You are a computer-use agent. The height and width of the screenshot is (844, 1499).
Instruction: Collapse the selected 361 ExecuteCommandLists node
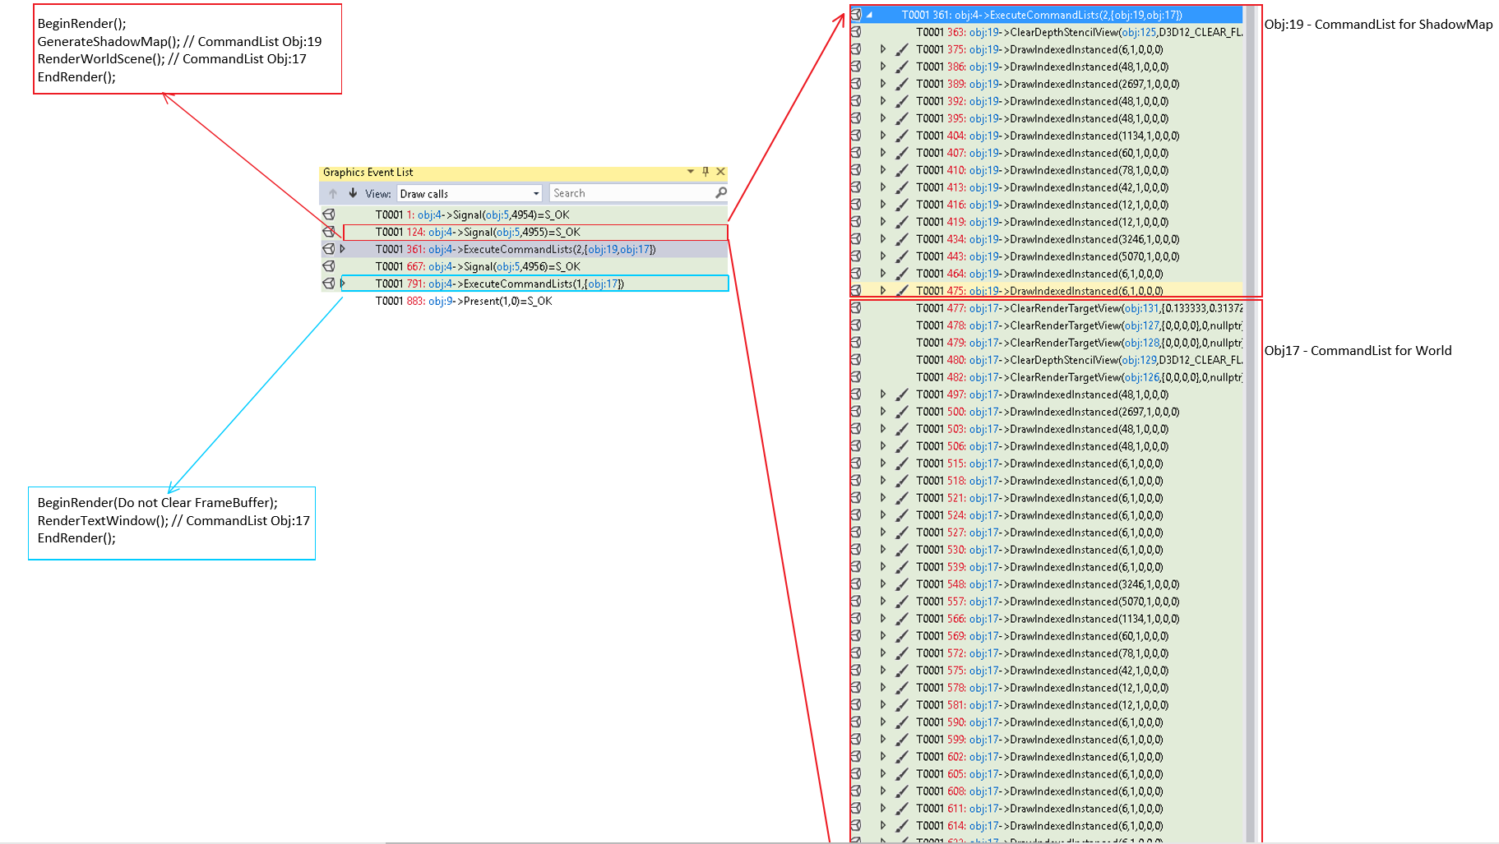coord(869,15)
